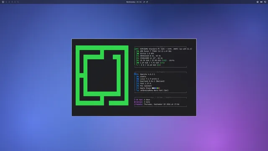Screen dimensions: 268x151
Task: Switch to workspace 4
Action: [15, 2]
